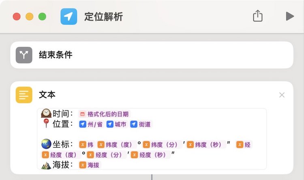Click the 结束条件 action title
The height and width of the screenshot is (180, 304).
[56, 55]
